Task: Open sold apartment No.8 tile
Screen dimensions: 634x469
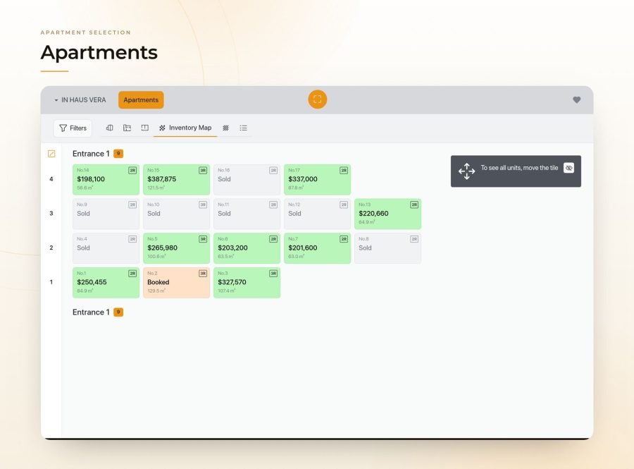Action: tap(387, 248)
